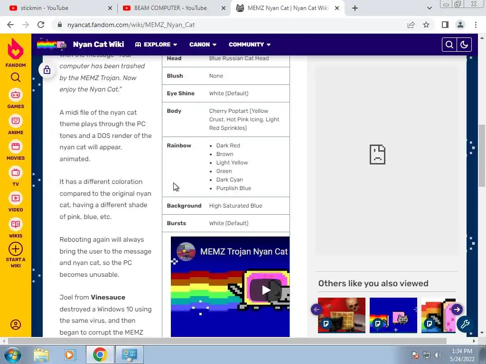Click the 'High Saturated Blue' background value

[235, 206]
